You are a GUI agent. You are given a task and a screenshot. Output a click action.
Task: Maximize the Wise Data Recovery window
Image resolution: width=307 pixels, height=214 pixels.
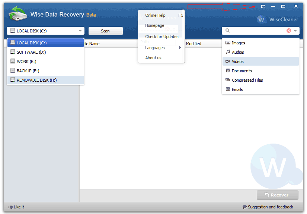(x=283, y=6)
